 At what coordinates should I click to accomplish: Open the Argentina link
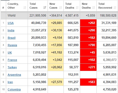coord(14,75)
